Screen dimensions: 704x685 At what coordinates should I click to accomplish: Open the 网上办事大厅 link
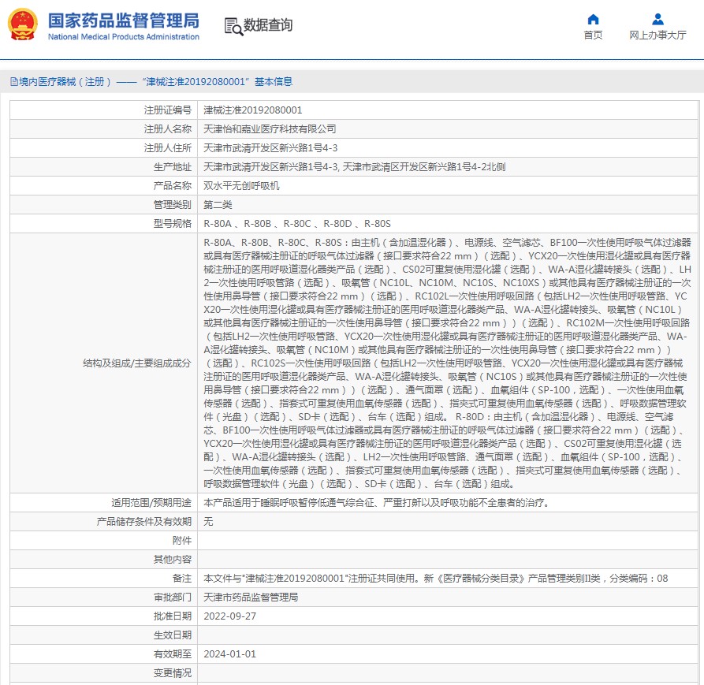click(x=657, y=35)
